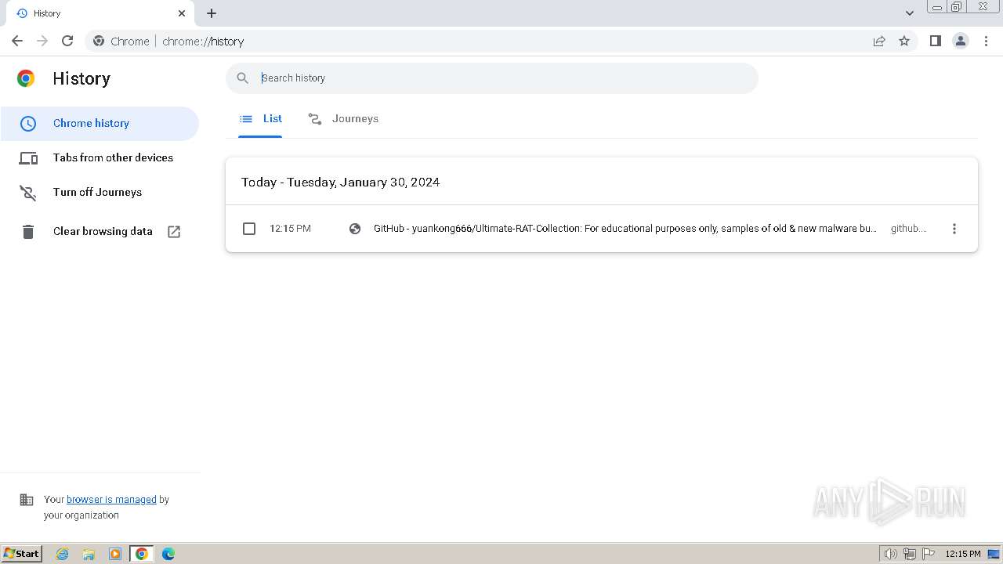Click the taskbar clock showing 12:15 PM
Image resolution: width=1003 pixels, height=564 pixels.
pyautogui.click(x=963, y=554)
